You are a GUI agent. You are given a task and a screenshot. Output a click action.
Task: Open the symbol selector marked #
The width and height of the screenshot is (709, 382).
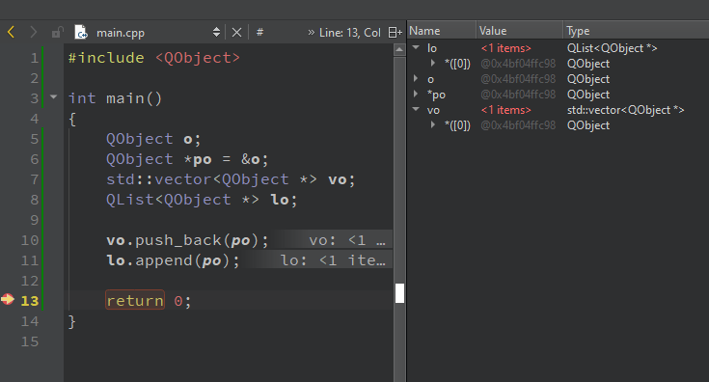(x=259, y=32)
